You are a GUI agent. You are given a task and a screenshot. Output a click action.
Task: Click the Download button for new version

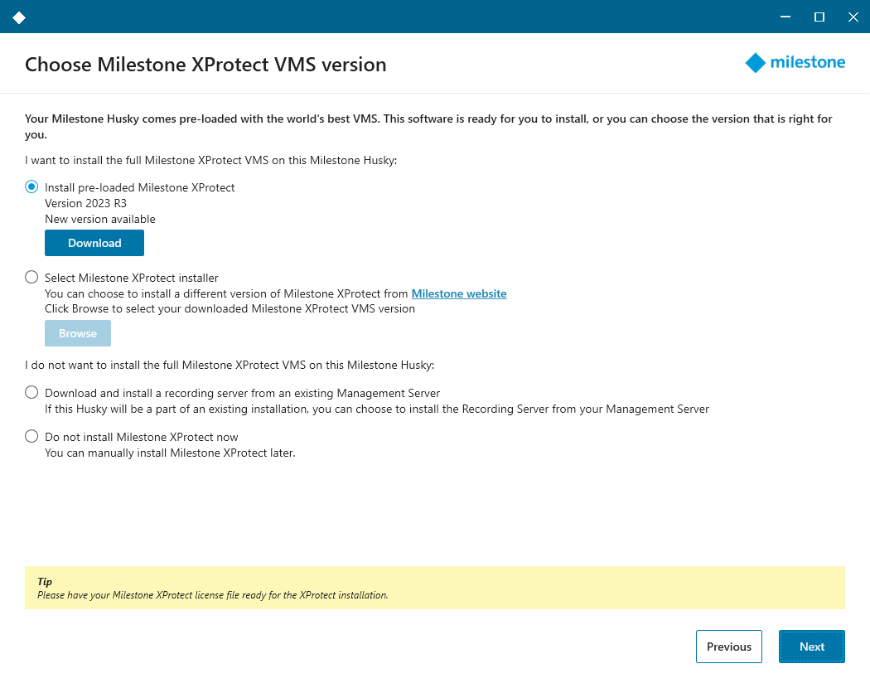click(x=94, y=243)
